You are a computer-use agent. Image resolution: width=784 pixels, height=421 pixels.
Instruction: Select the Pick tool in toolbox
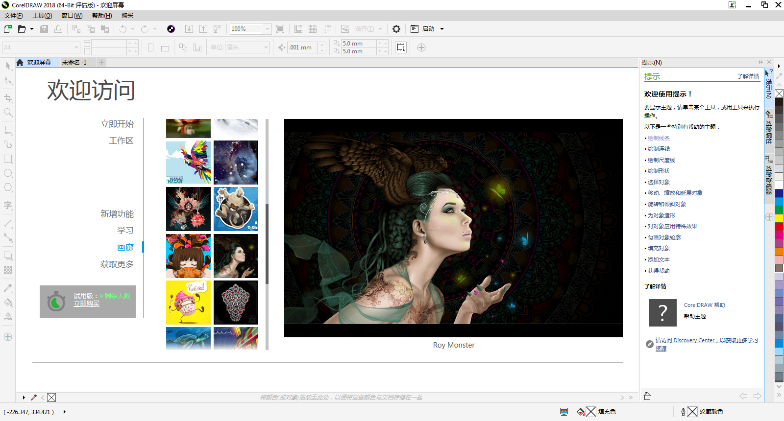(x=8, y=66)
